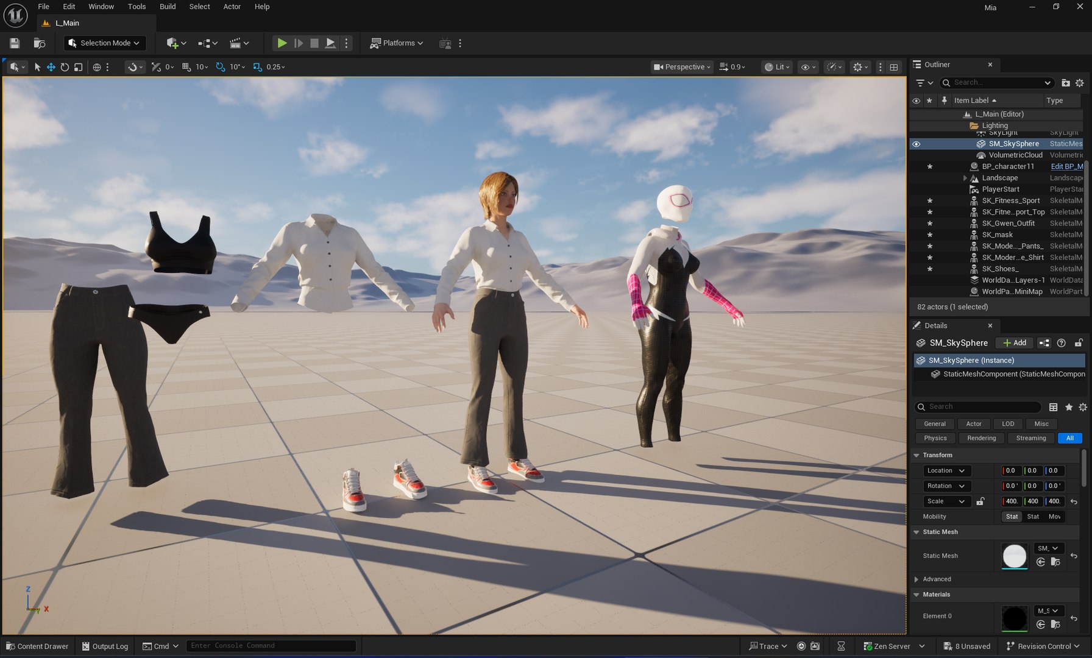This screenshot has height=658, width=1092.
Task: Click the Details search field
Action: click(978, 407)
